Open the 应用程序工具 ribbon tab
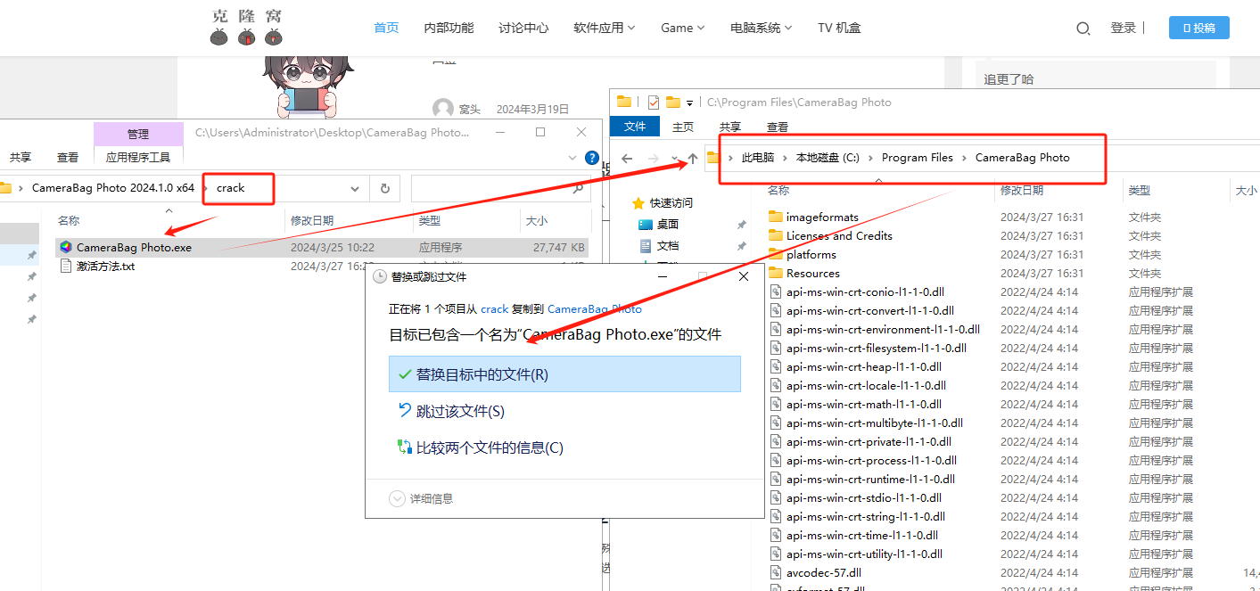Viewport: 1260px width, 591px height. pyautogui.click(x=138, y=157)
